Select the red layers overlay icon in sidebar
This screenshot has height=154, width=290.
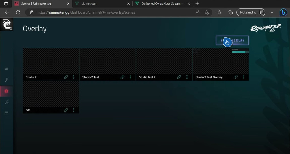pyautogui.click(x=6, y=91)
